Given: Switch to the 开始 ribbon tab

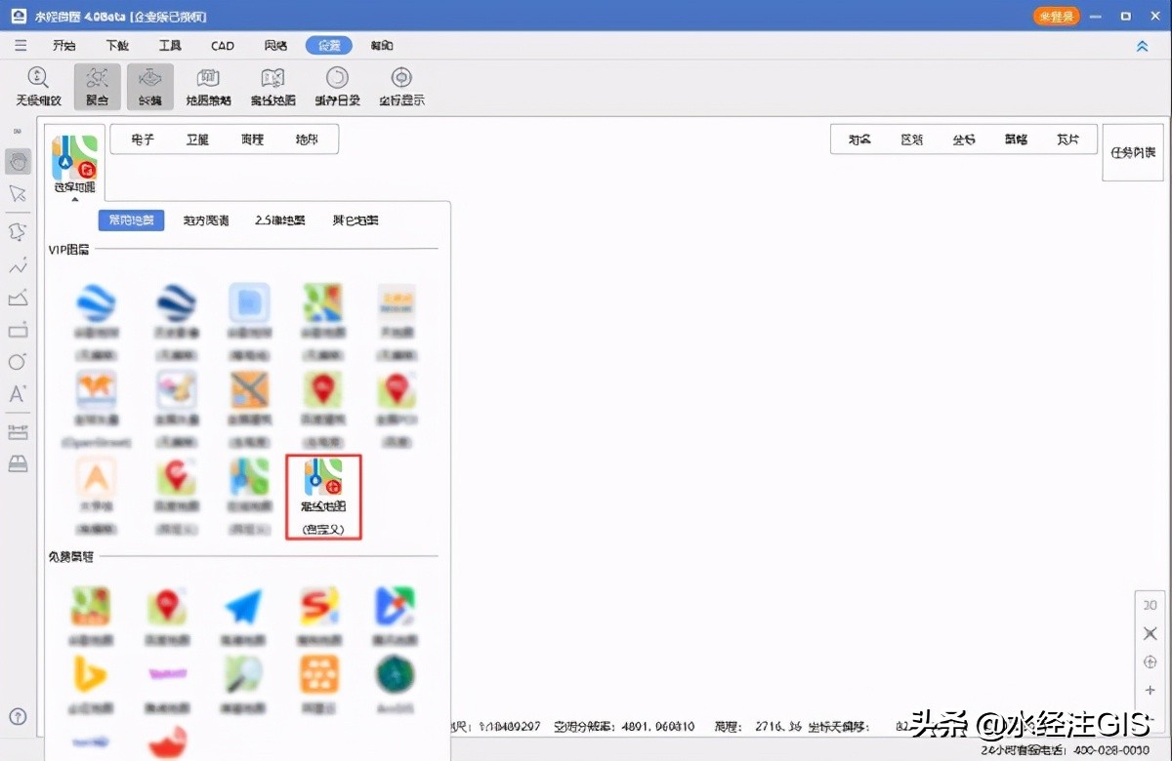Looking at the screenshot, I should tap(63, 46).
